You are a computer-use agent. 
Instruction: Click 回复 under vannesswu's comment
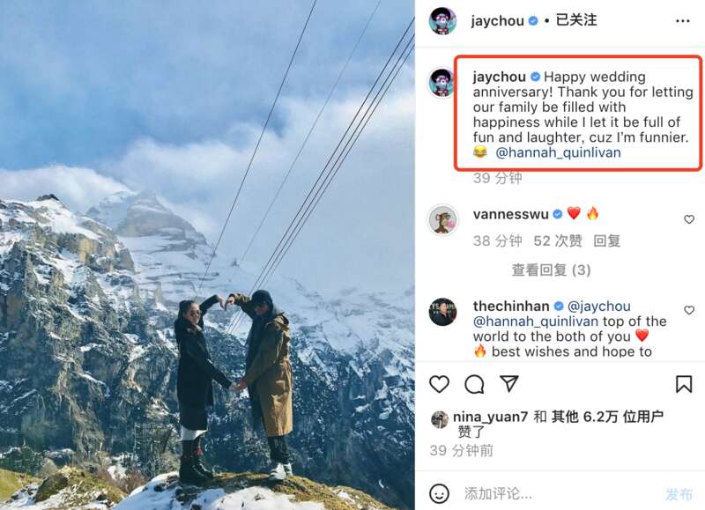(x=606, y=240)
